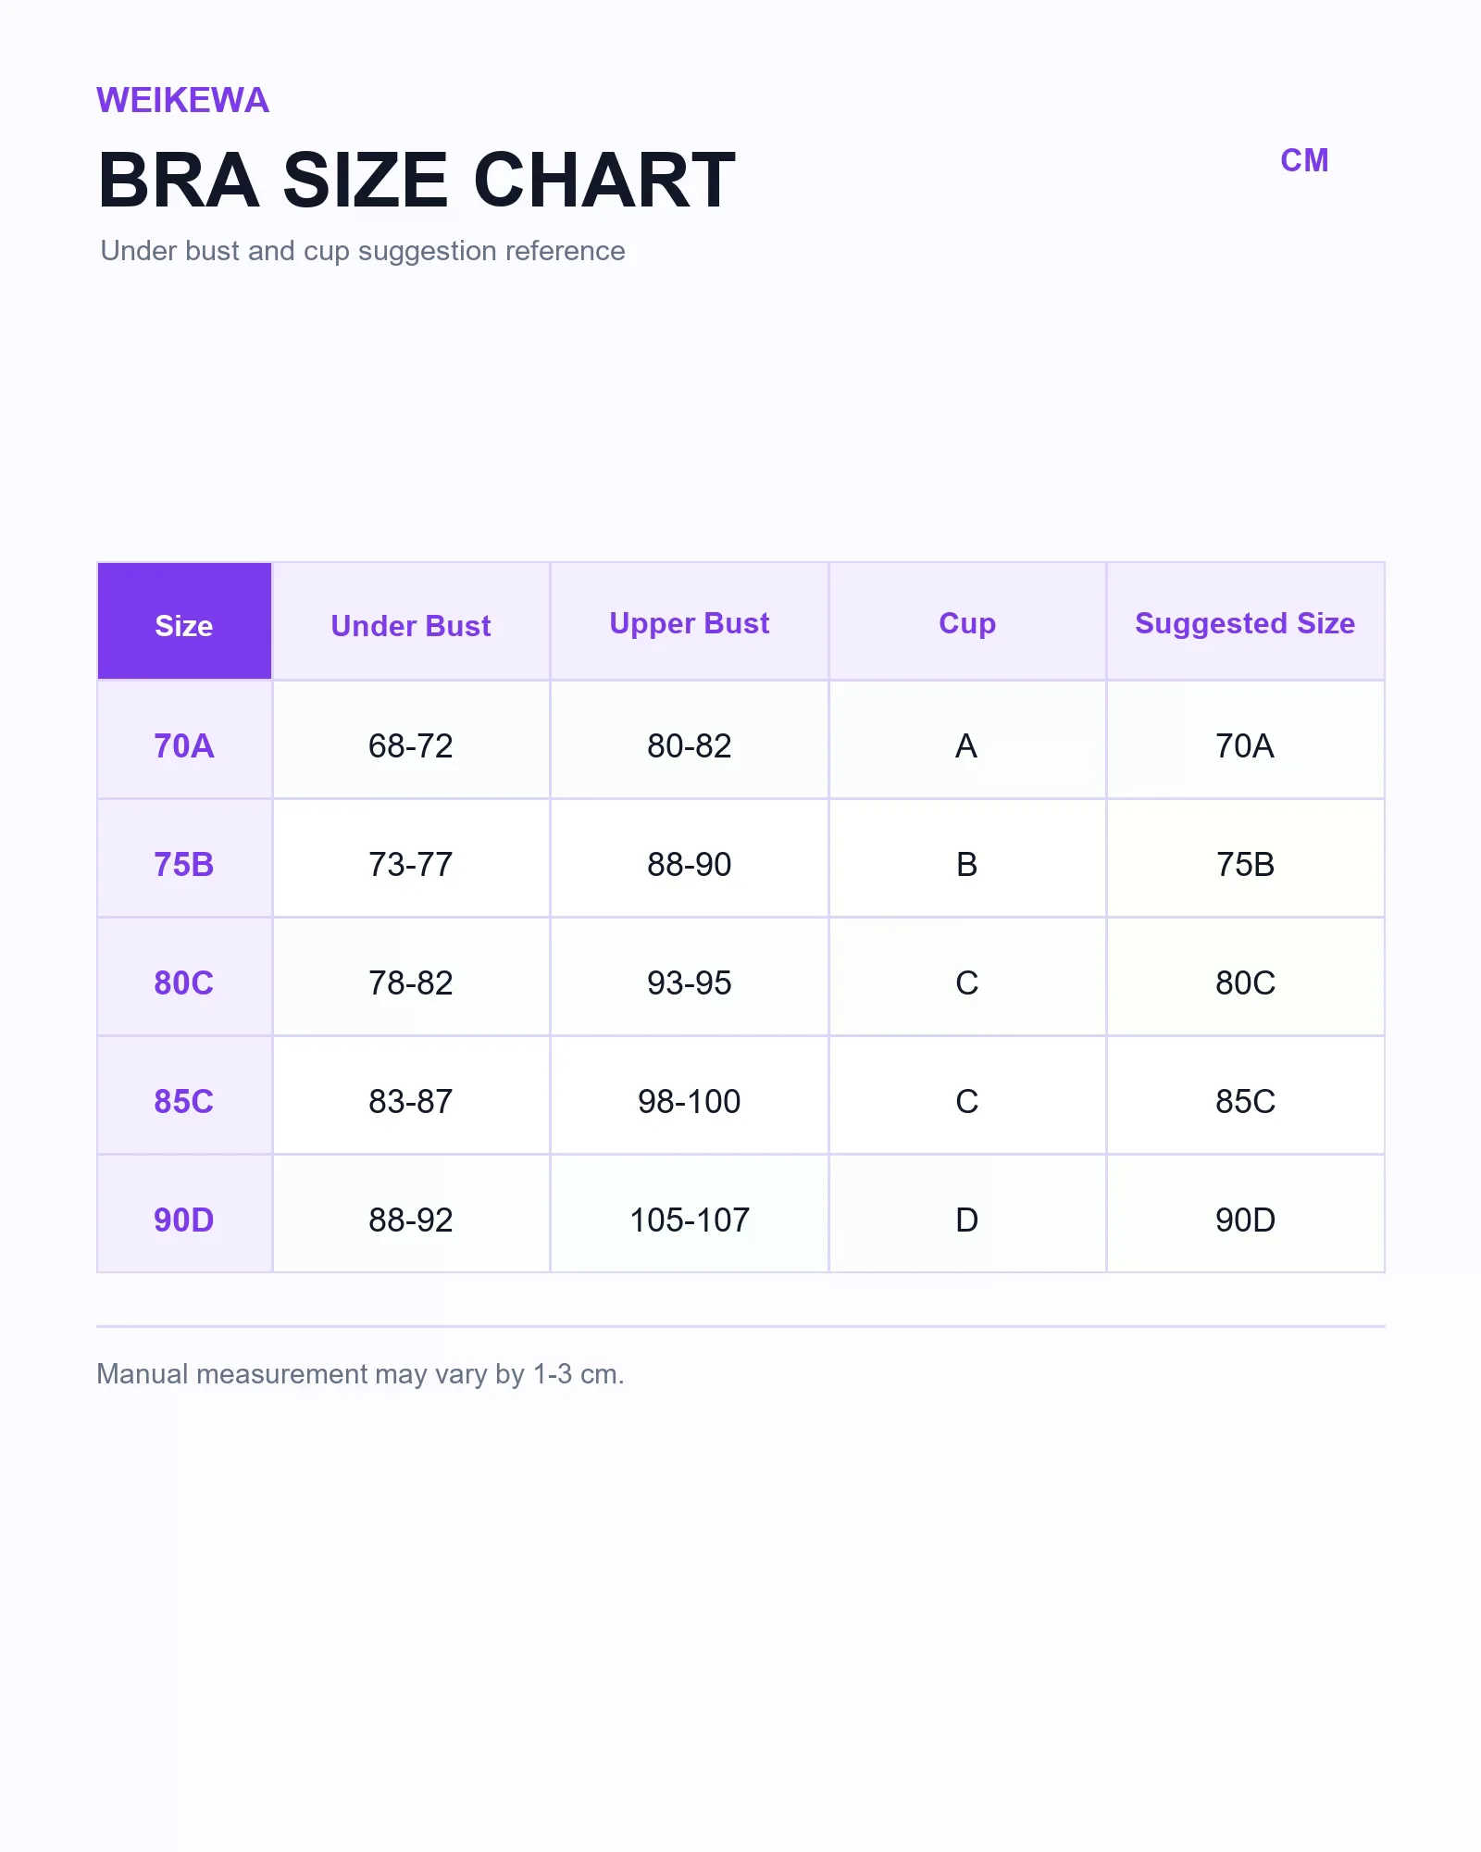The height and width of the screenshot is (1852, 1481).
Task: Select the 75B size row label
Action: pos(184,858)
